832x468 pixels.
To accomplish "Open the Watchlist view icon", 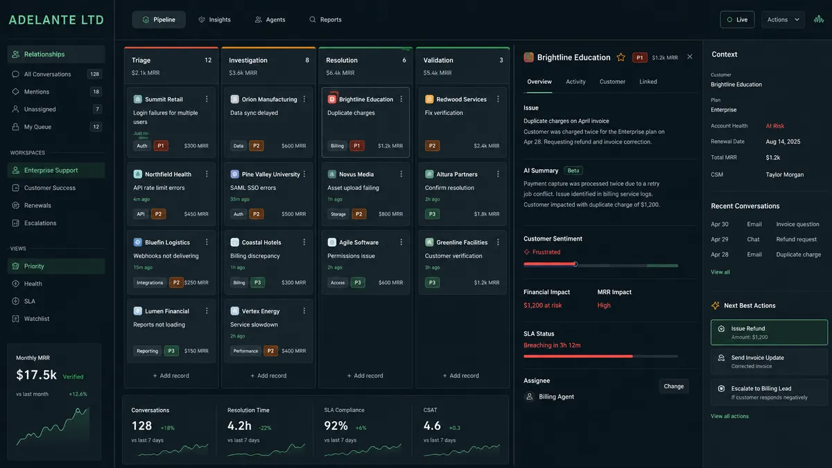I will (x=17, y=319).
